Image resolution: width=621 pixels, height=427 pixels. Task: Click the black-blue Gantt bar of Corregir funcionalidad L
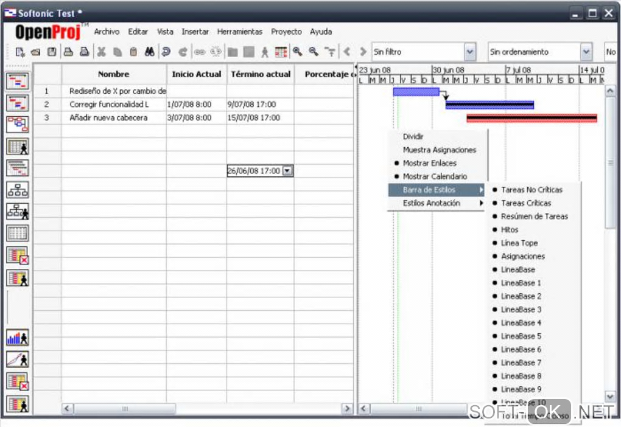[489, 105]
